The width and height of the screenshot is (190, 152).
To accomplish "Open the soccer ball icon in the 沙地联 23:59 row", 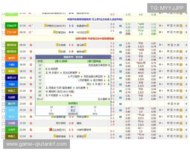I will 160,123.
